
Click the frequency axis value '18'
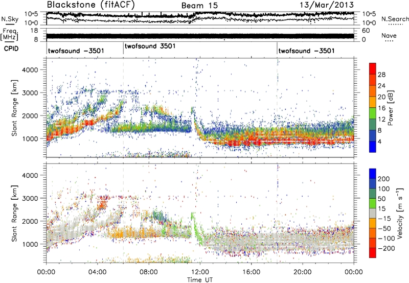[x=34, y=31]
